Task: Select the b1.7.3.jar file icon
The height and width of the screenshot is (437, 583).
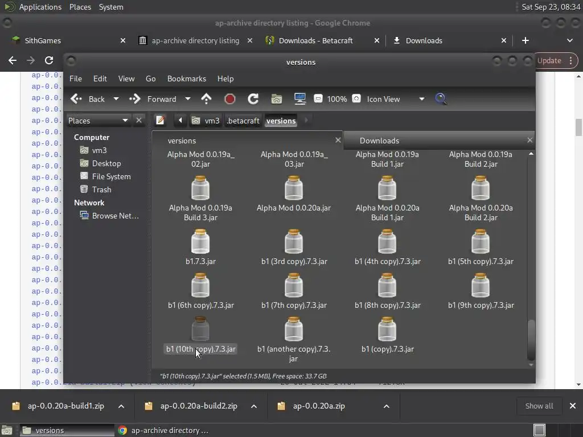Action: coord(200,241)
